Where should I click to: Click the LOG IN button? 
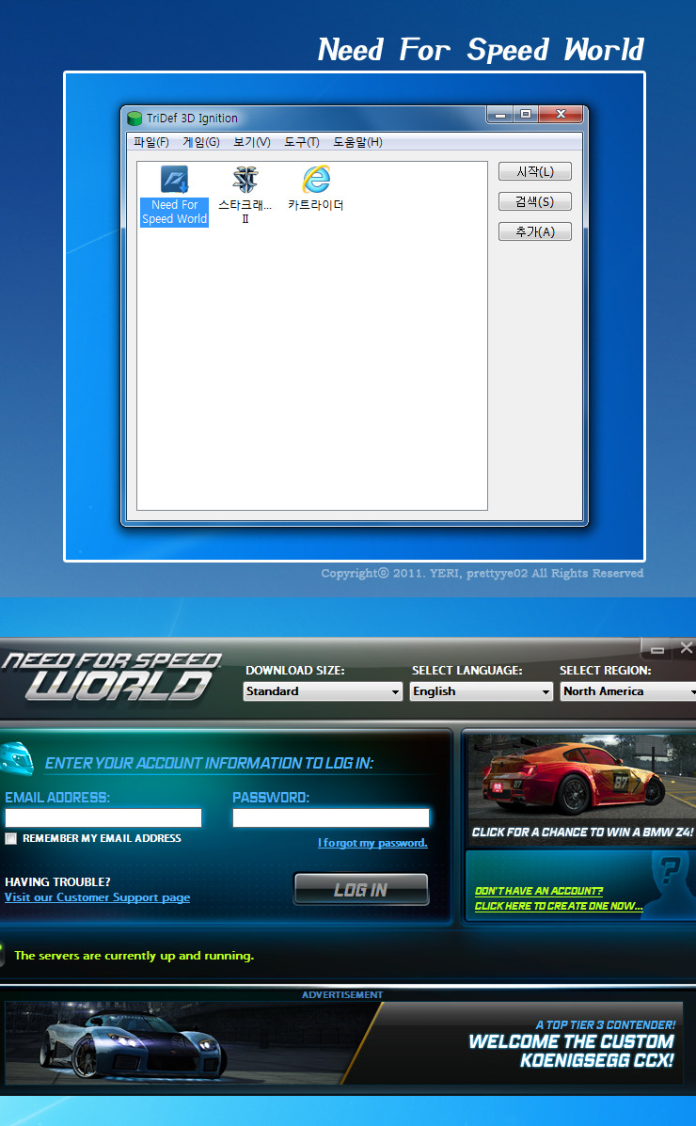tap(361, 890)
